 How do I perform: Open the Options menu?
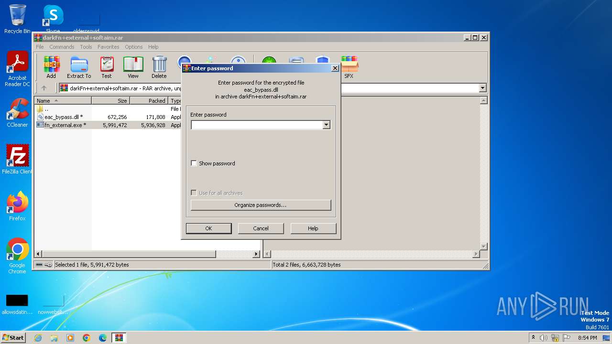pos(134,47)
